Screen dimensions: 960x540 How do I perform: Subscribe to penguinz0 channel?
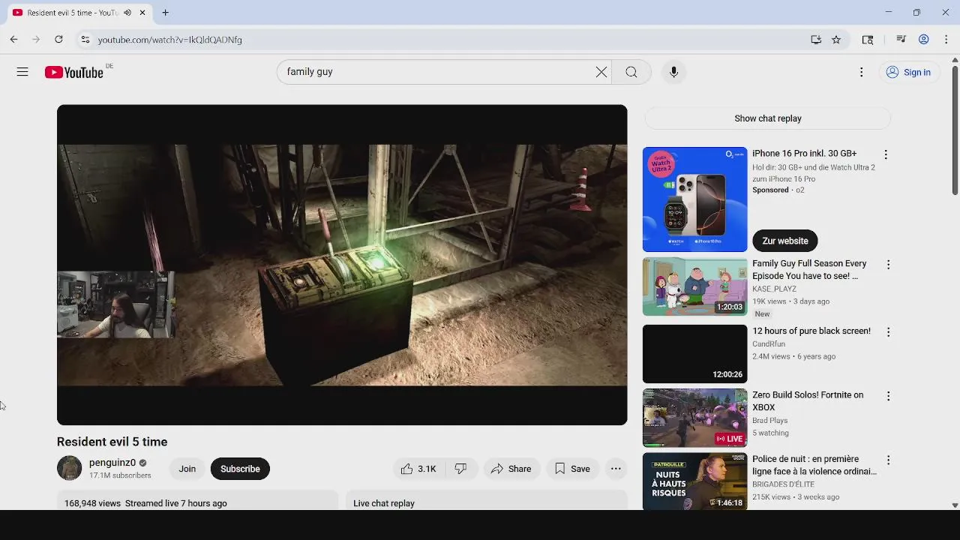[240, 469]
